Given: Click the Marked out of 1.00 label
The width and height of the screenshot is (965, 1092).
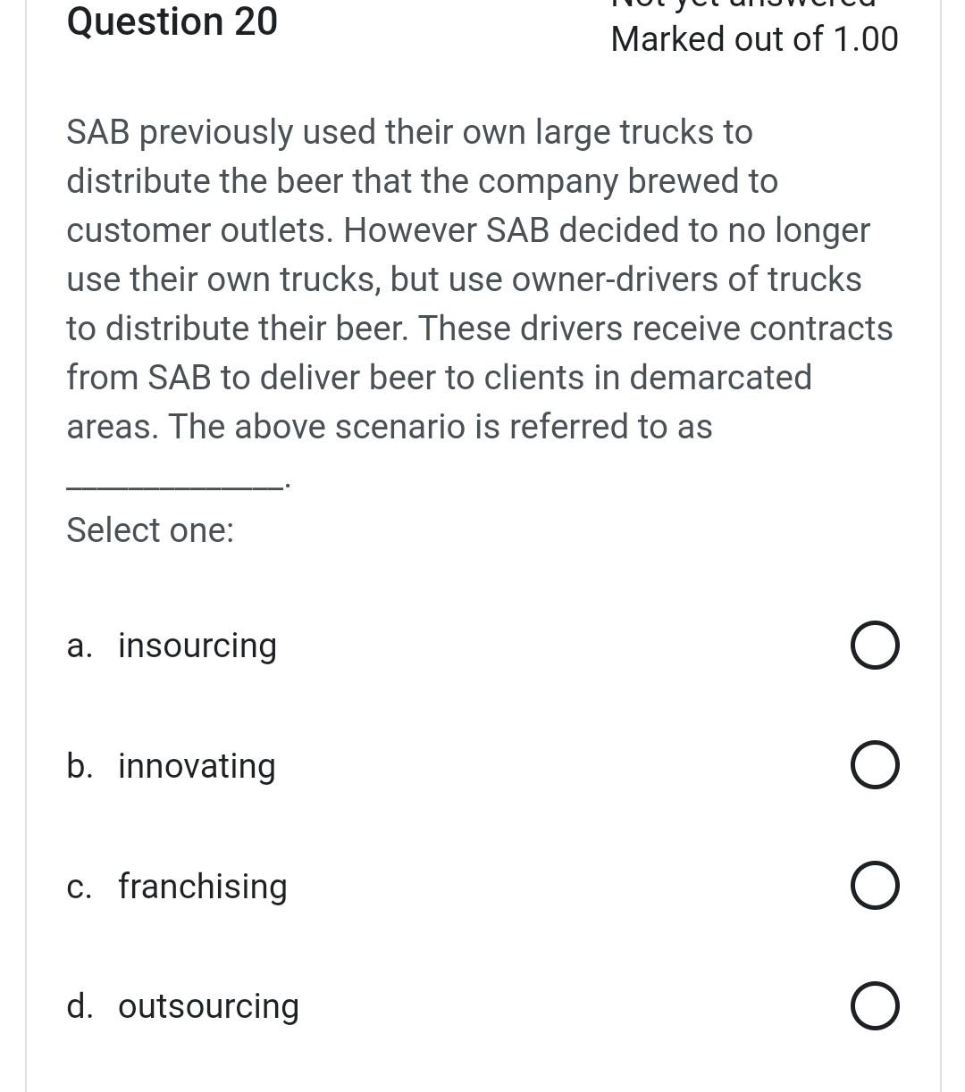Looking at the screenshot, I should coord(754,38).
